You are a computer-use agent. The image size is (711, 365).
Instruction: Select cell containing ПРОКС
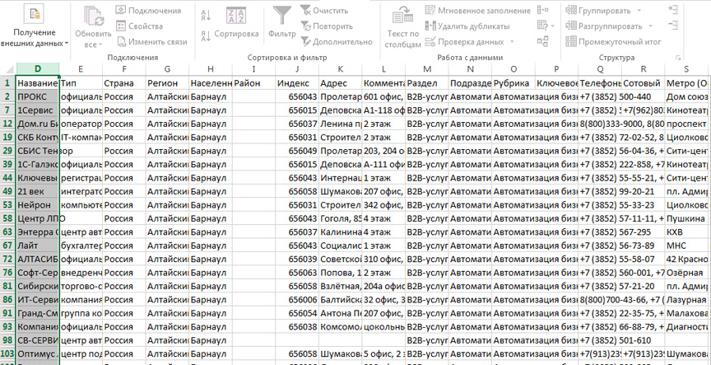coord(38,96)
